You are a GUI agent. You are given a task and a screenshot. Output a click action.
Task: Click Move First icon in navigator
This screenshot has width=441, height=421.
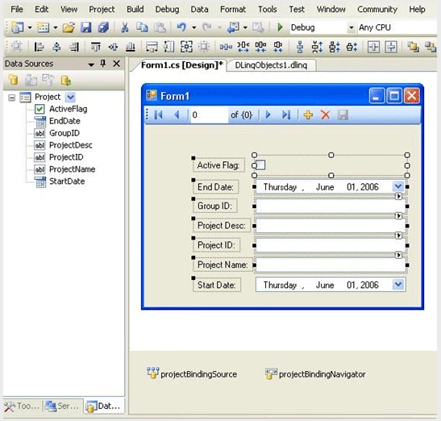point(159,115)
